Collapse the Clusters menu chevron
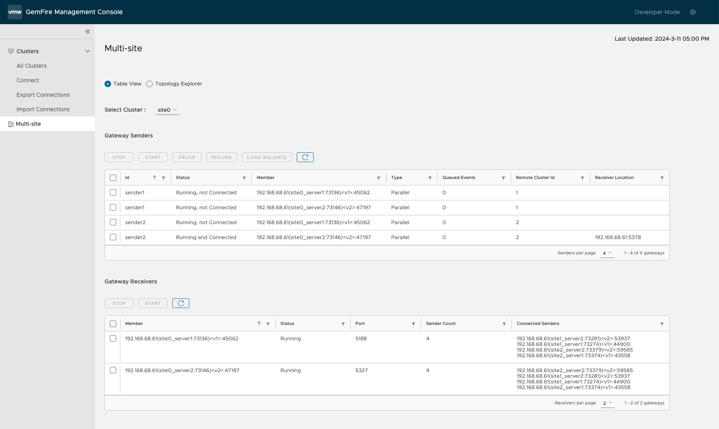The height and width of the screenshot is (429, 719). [88, 51]
